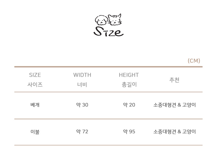Select the WIDTH column header
This screenshot has height=149, width=217.
click(x=82, y=75)
